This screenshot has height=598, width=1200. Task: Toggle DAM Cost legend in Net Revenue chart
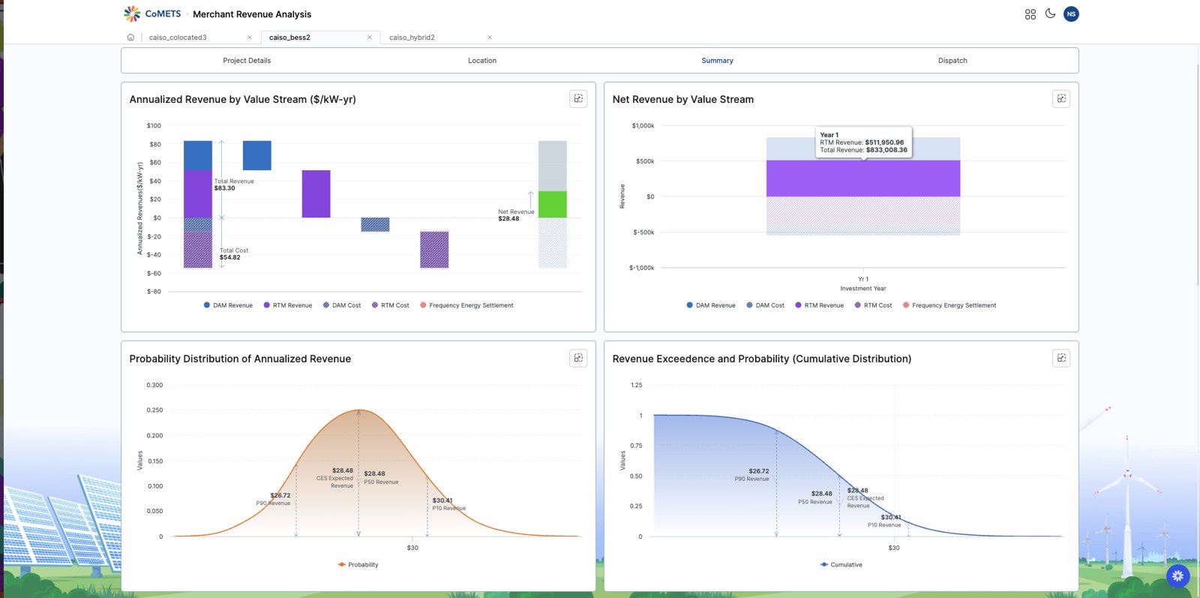pyautogui.click(x=765, y=305)
